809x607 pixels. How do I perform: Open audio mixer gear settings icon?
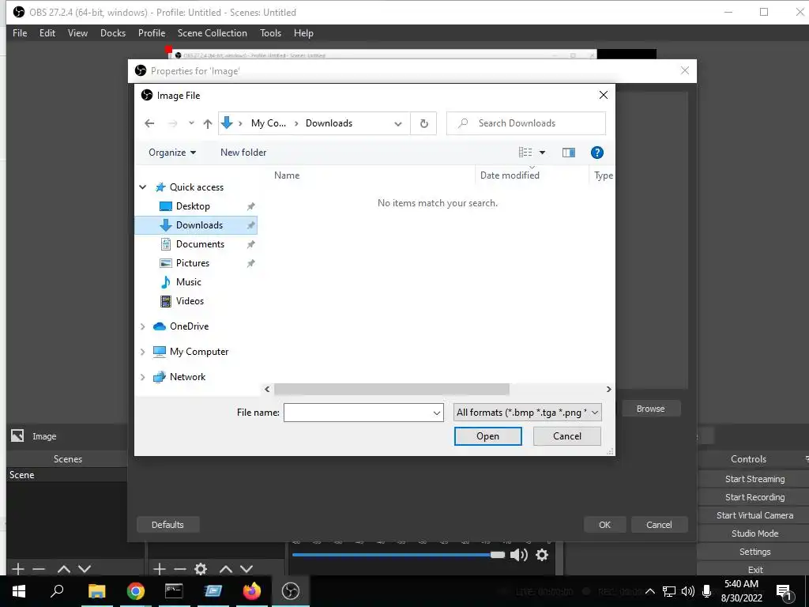542,555
